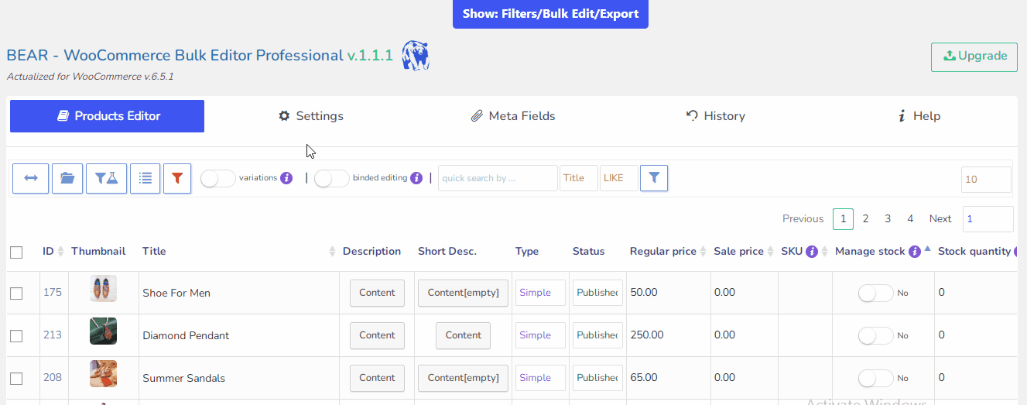Open Short Desc. Content for Diamond Pendant

[463, 335]
